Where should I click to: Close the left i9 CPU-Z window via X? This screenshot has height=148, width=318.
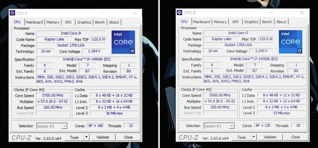coord(134,13)
